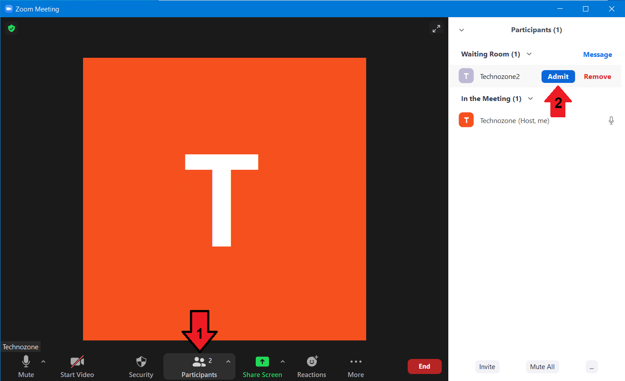Click the Reactions smiley icon

click(x=312, y=361)
